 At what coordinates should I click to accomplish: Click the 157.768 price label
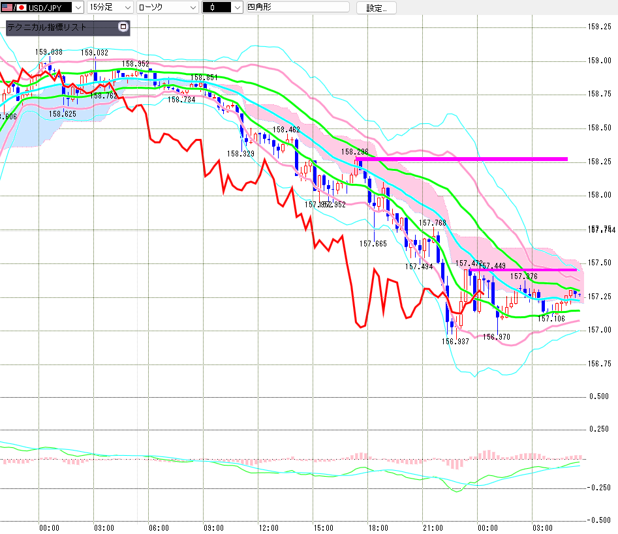tap(433, 223)
